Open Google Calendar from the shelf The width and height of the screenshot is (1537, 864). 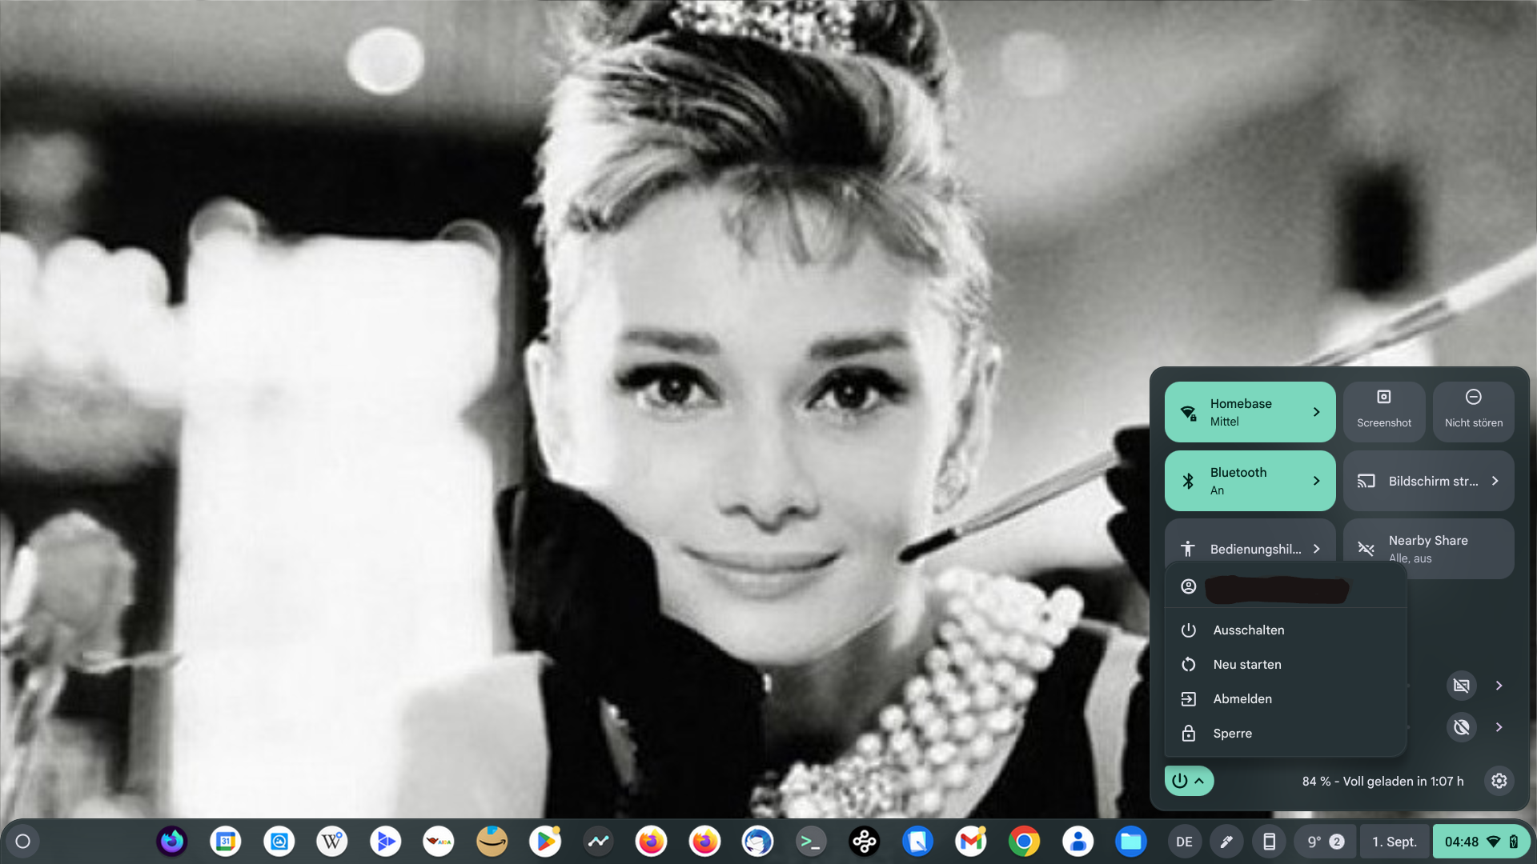click(226, 842)
